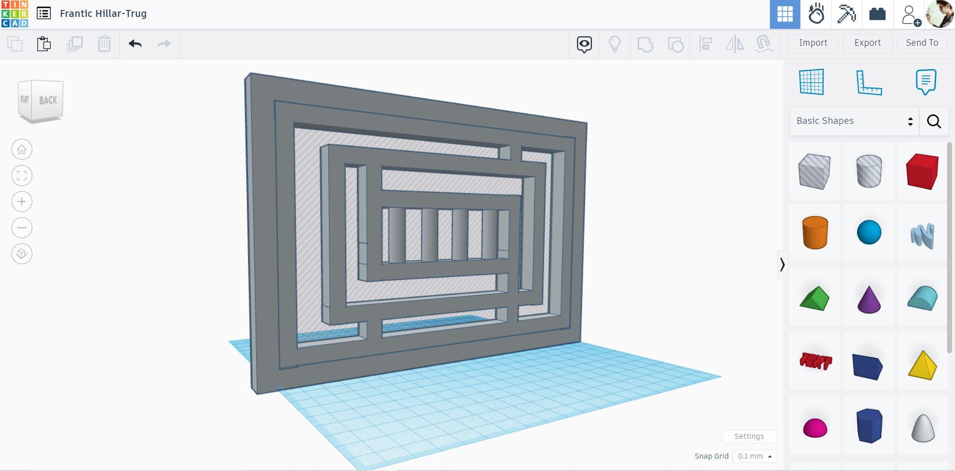Open the shape search magnifier
This screenshot has height=471, width=955.
point(934,121)
